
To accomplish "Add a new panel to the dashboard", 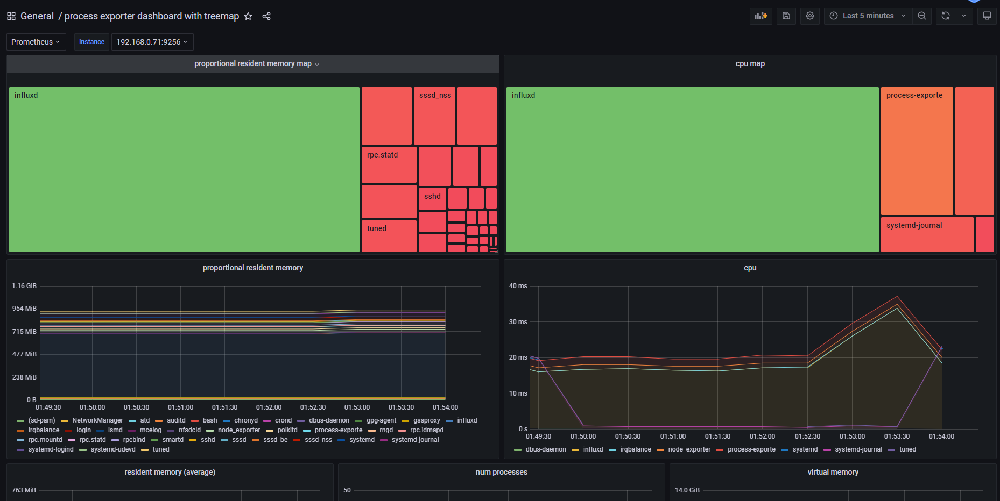I will (760, 16).
